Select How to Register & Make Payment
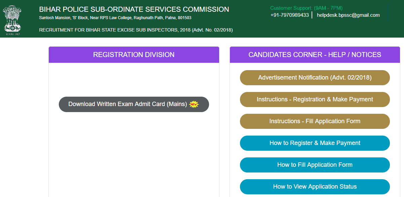This screenshot has width=404, height=197. [x=315, y=143]
